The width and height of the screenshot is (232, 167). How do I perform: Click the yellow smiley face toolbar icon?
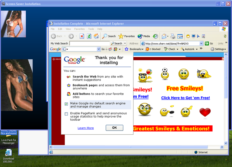pos(188,36)
